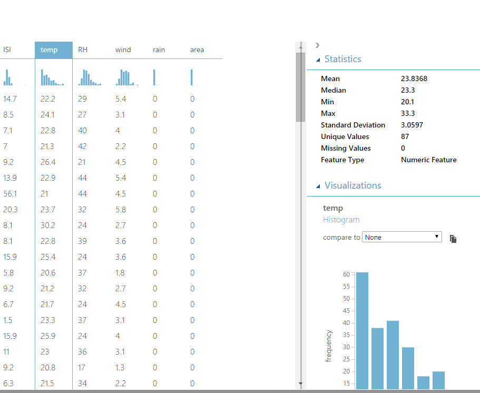480x393 pixels.
Task: Open the compare to dropdown
Action: [x=401, y=237]
